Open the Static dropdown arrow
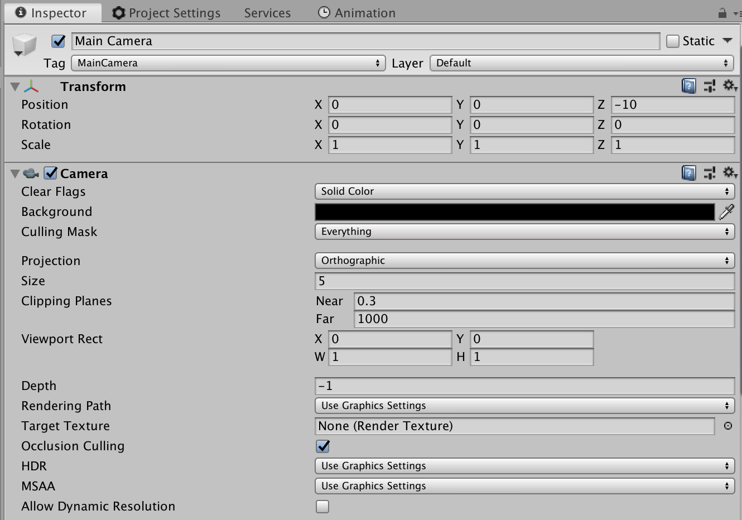Screen dimensions: 742x520 (727, 41)
